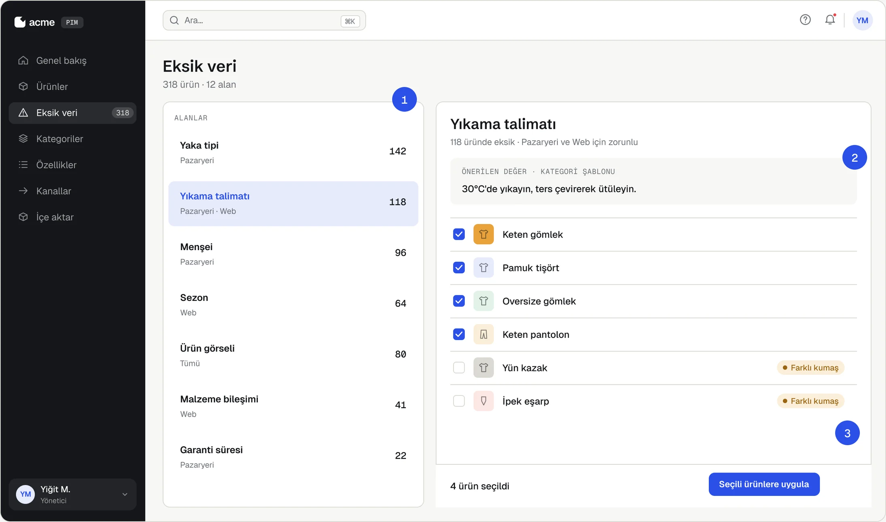Click the ⌘K shortcut badge

(350, 21)
